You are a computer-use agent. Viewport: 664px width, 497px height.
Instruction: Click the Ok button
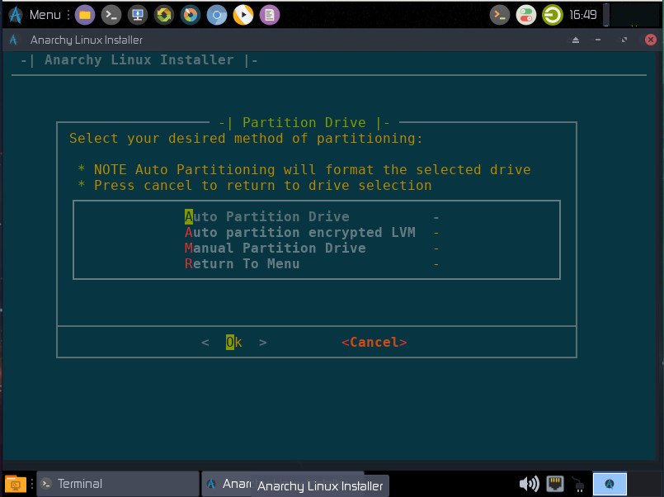point(233,342)
